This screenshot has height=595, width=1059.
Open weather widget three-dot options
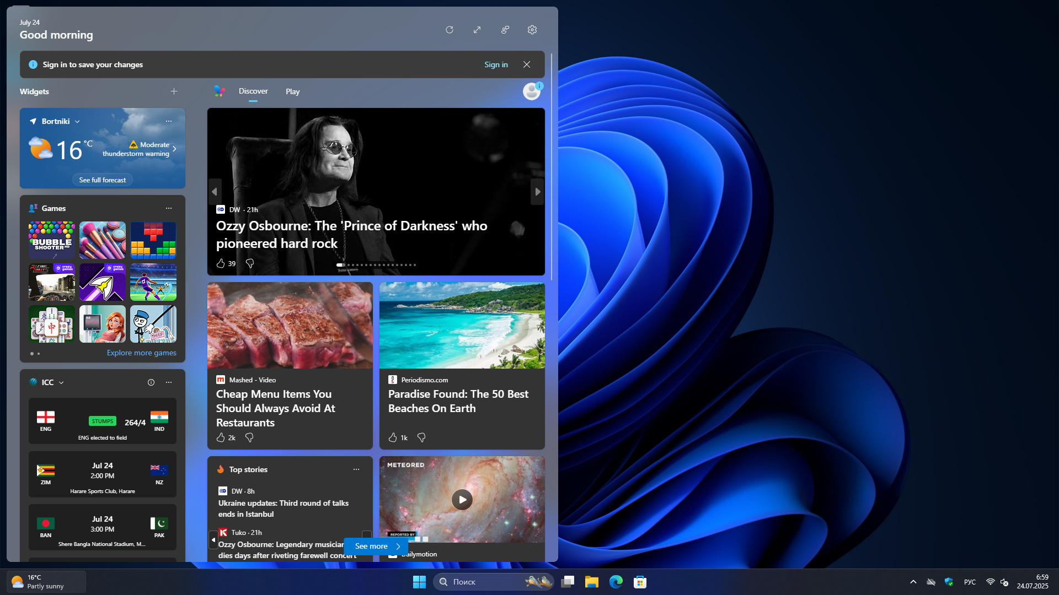point(169,121)
